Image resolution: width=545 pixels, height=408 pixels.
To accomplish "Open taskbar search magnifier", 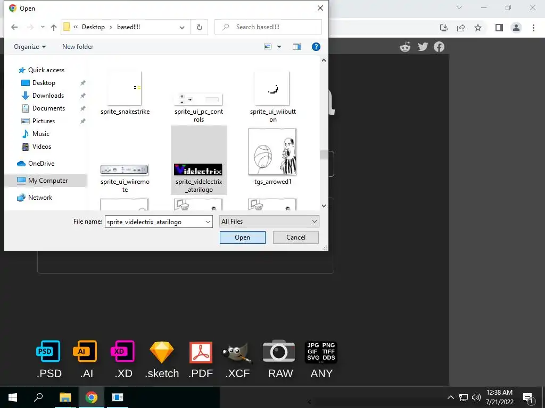I will 38,397.
